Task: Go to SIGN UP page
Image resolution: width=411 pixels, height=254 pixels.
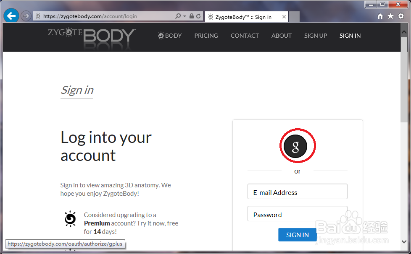Action: pos(316,36)
